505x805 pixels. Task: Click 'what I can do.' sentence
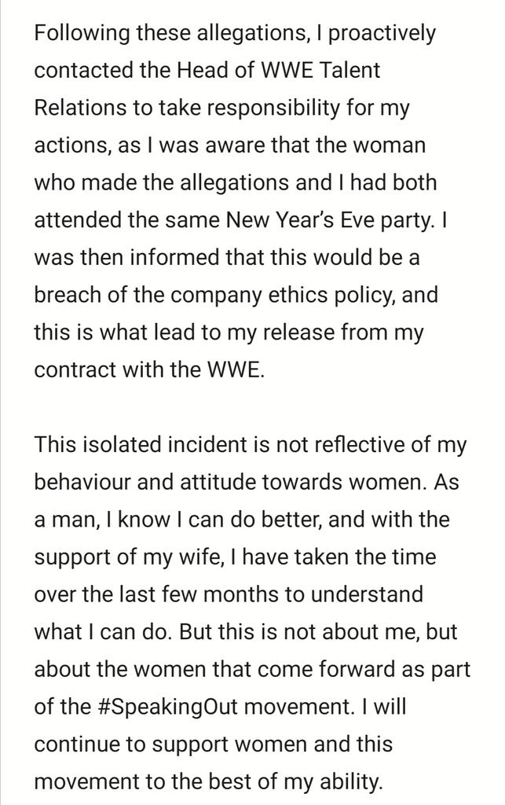pos(104,632)
